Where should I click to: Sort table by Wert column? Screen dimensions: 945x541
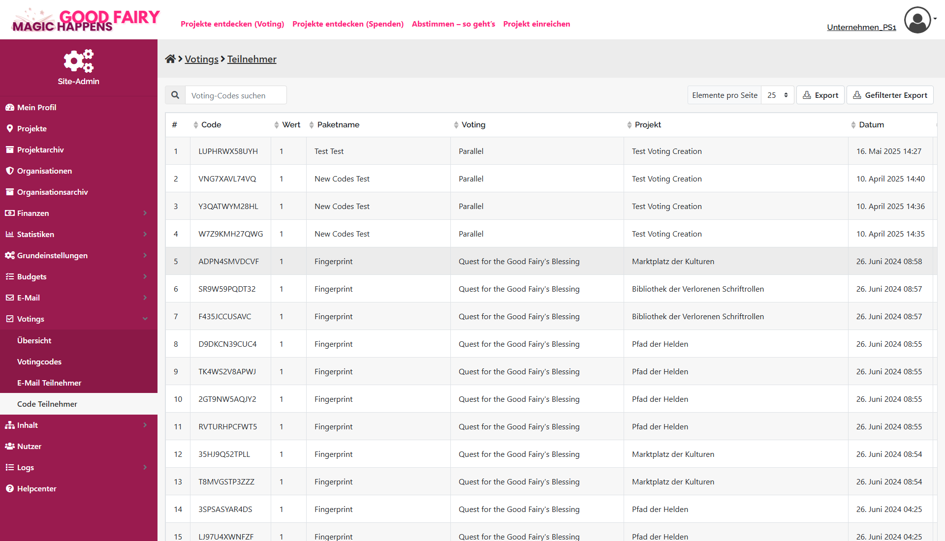click(x=277, y=125)
